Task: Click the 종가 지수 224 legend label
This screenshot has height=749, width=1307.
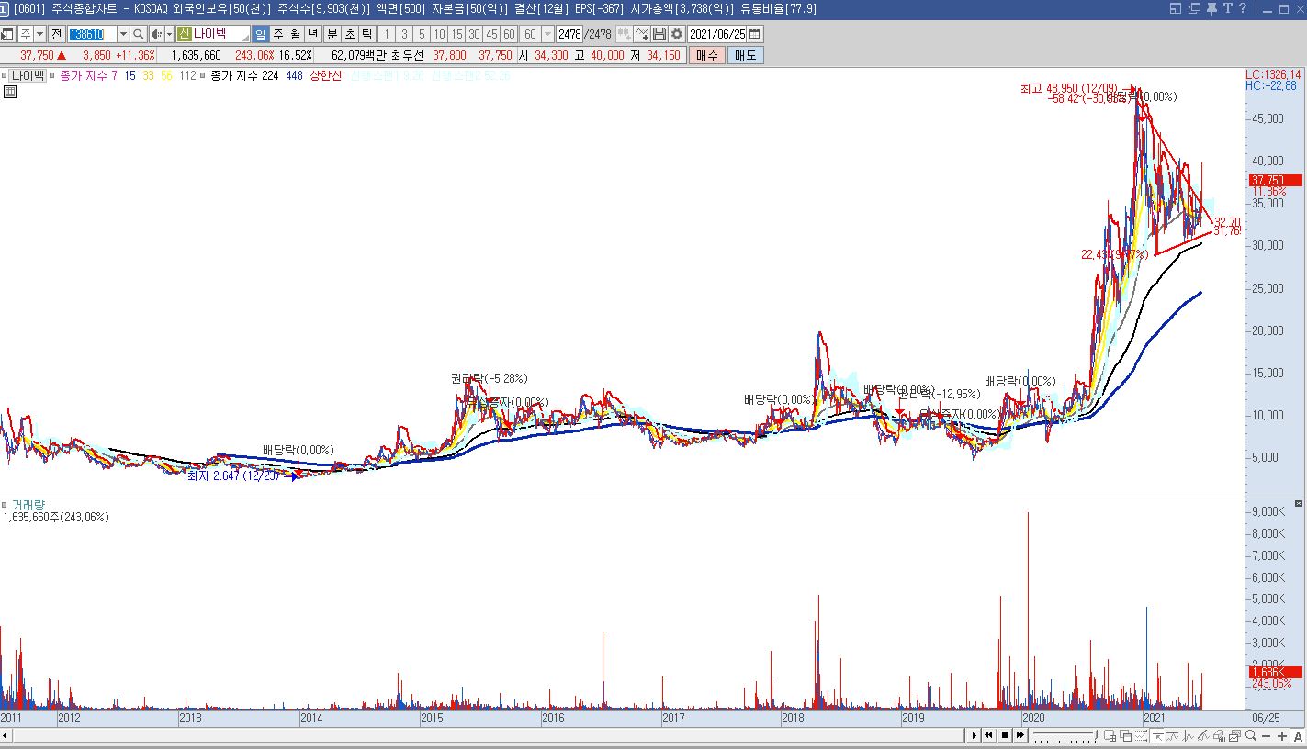Action: point(244,75)
